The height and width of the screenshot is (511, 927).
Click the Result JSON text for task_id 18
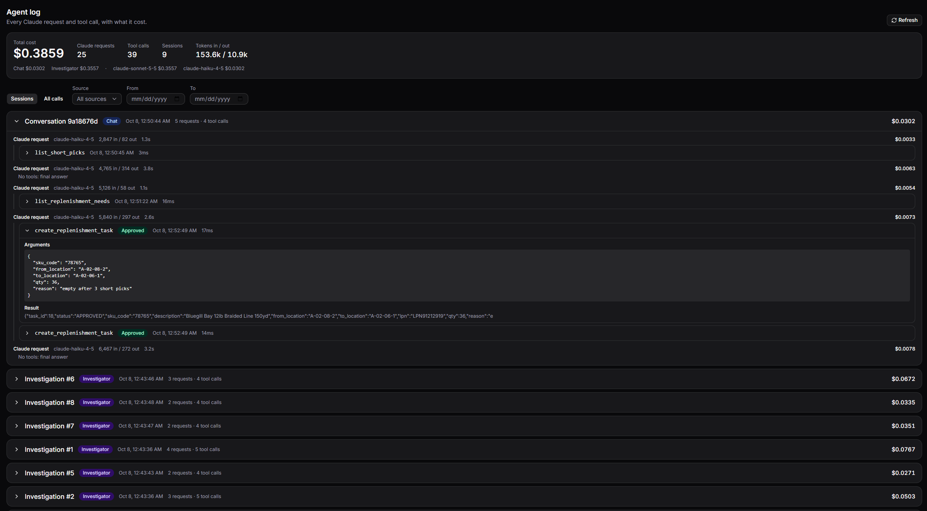(258, 316)
